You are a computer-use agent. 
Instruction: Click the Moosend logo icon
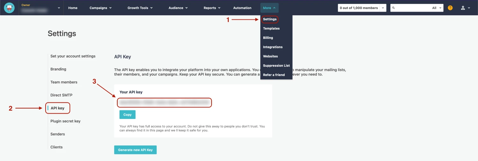[x=9, y=8]
